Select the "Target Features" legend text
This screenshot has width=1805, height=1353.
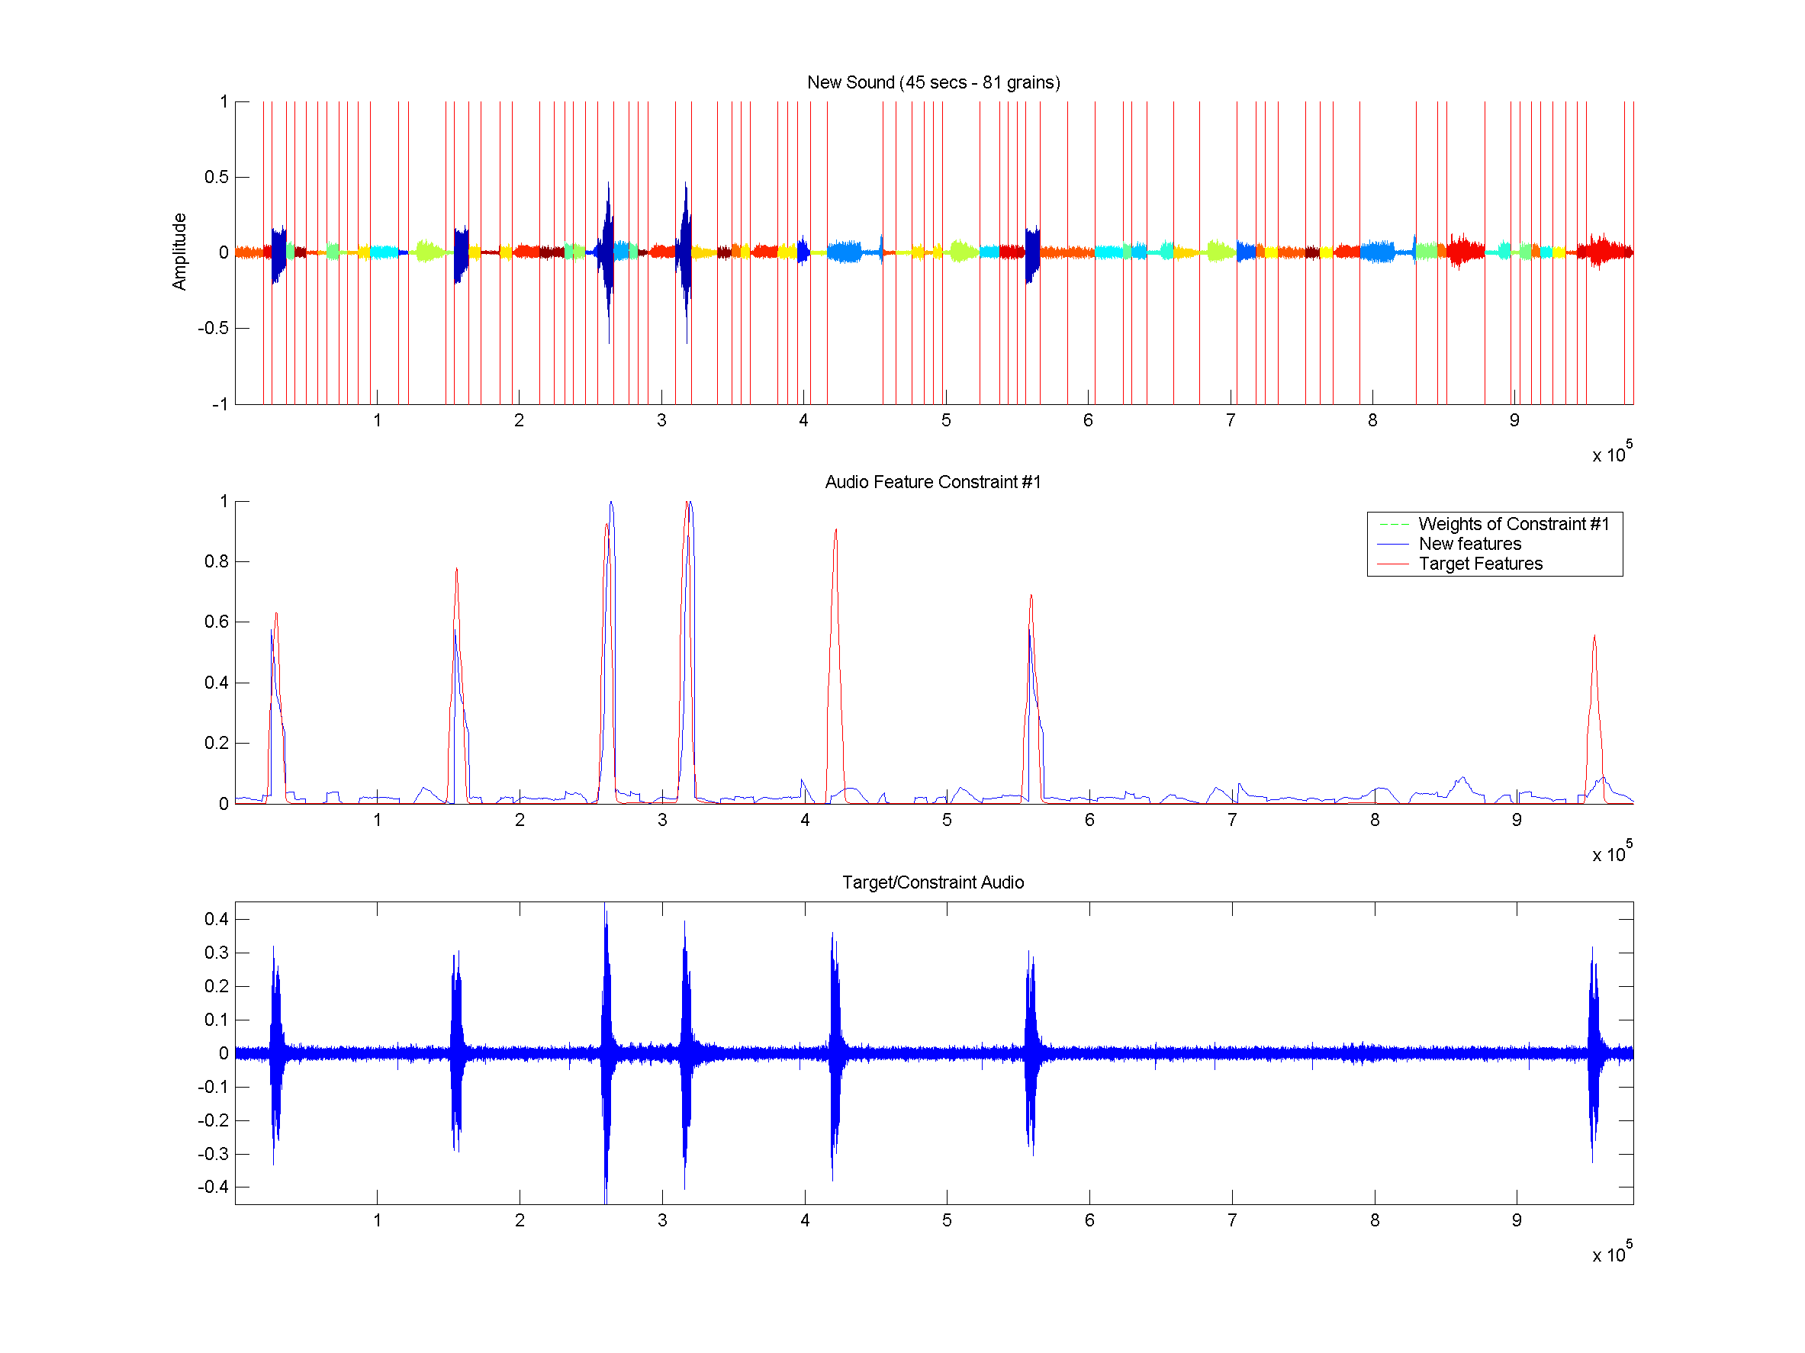pos(1480,564)
